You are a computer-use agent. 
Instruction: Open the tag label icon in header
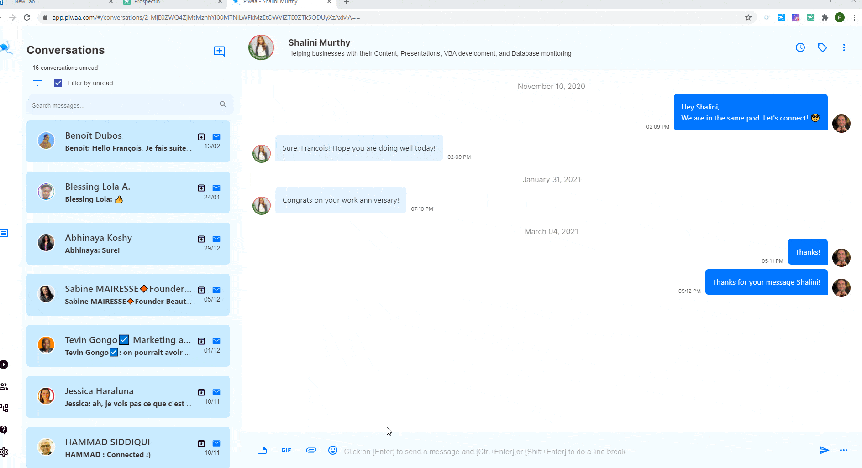click(822, 47)
